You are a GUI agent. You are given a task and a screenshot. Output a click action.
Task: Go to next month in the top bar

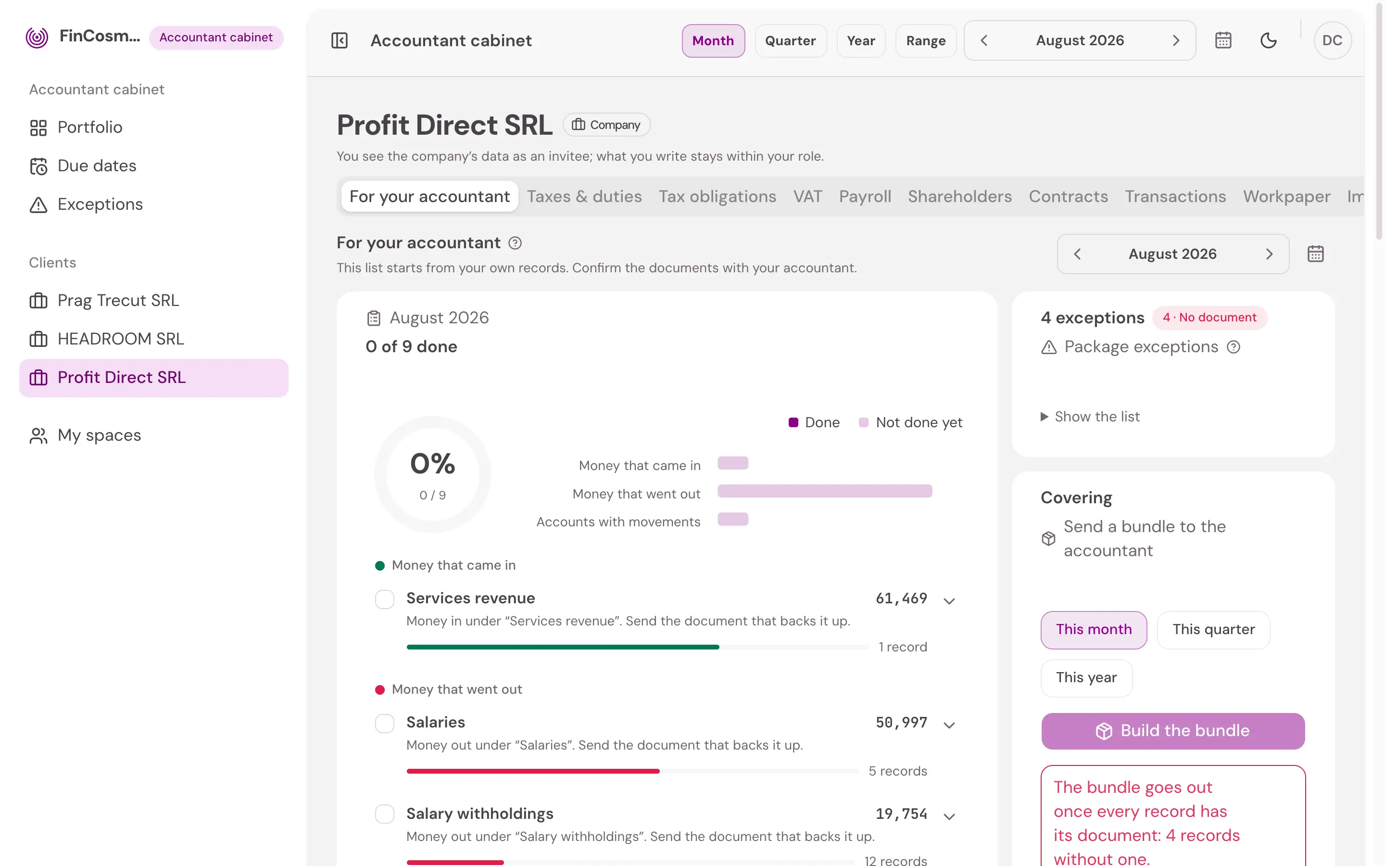coord(1176,41)
